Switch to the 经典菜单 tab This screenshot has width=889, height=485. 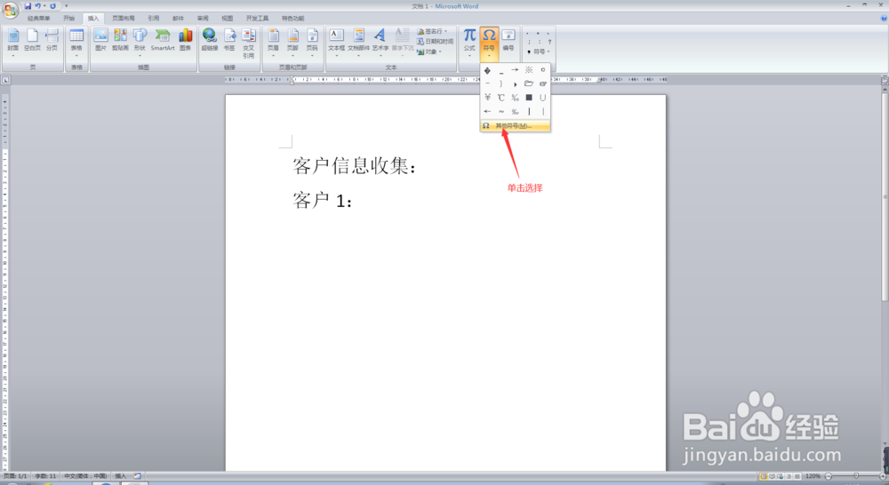pyautogui.click(x=38, y=18)
